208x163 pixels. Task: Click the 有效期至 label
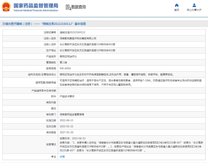tap(51, 132)
